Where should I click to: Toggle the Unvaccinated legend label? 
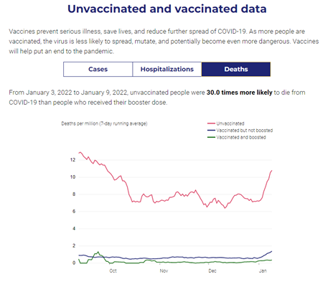click(230, 123)
